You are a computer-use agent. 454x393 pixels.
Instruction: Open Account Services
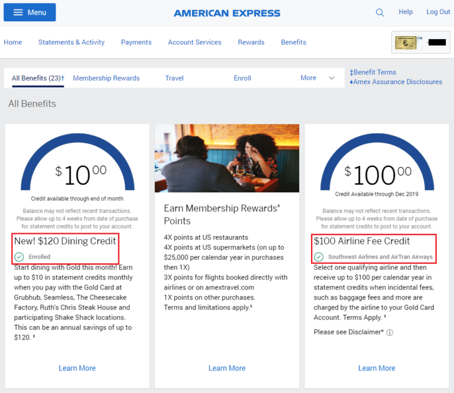pos(194,42)
